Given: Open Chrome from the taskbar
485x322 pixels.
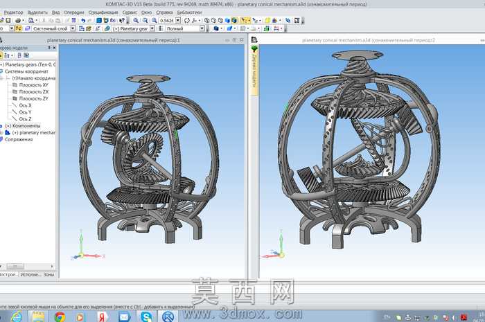Looking at the screenshot, I should pyautogui.click(x=60, y=316).
